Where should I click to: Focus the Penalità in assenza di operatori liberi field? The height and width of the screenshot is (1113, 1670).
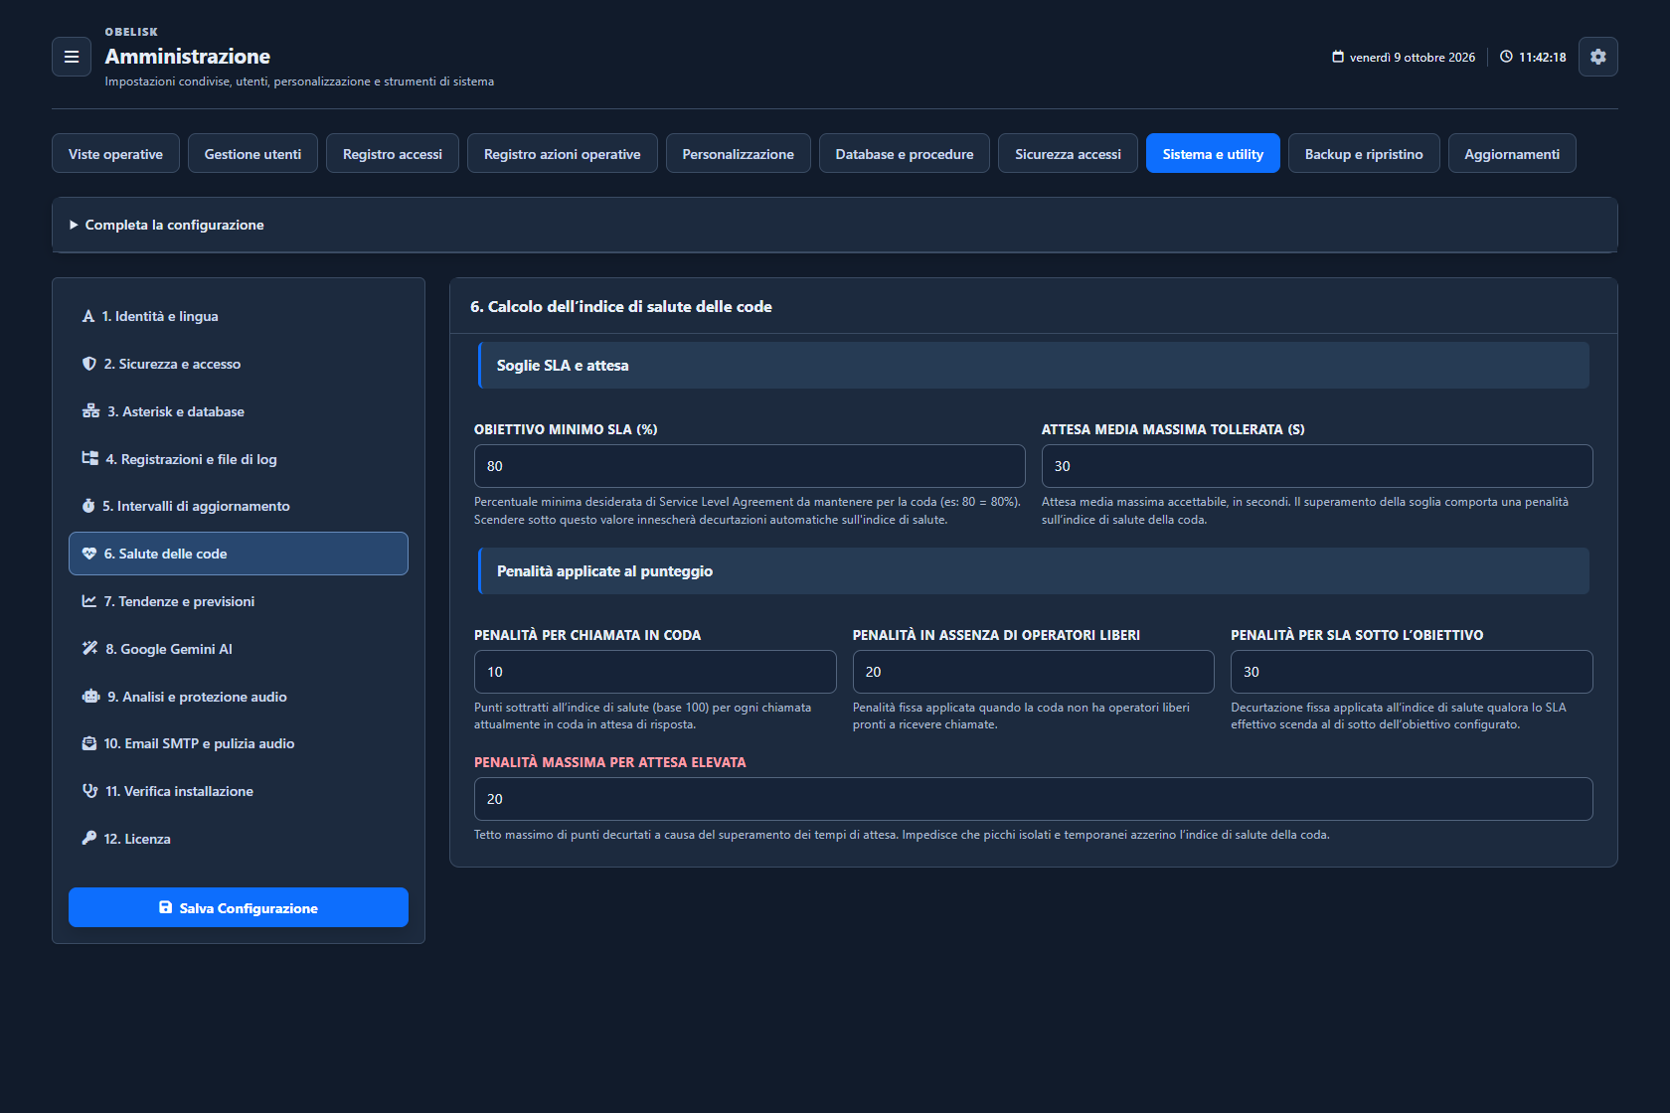tap(1034, 672)
